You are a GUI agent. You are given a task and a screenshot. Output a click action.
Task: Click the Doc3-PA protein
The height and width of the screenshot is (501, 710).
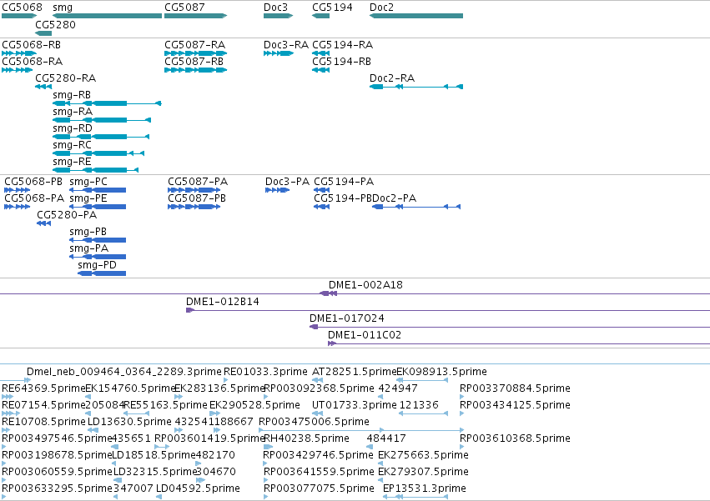pos(277,190)
